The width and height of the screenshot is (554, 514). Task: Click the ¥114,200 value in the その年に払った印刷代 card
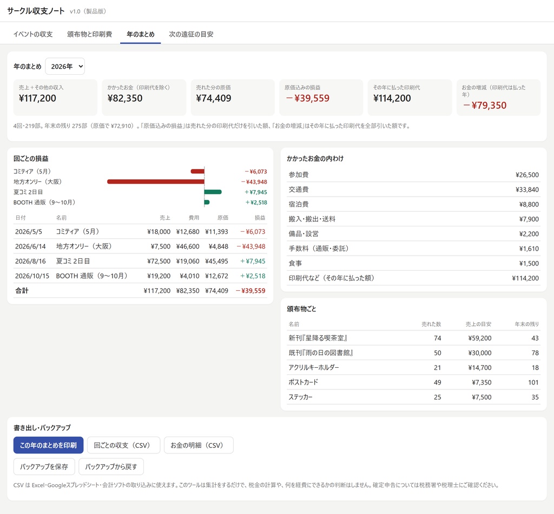click(392, 99)
